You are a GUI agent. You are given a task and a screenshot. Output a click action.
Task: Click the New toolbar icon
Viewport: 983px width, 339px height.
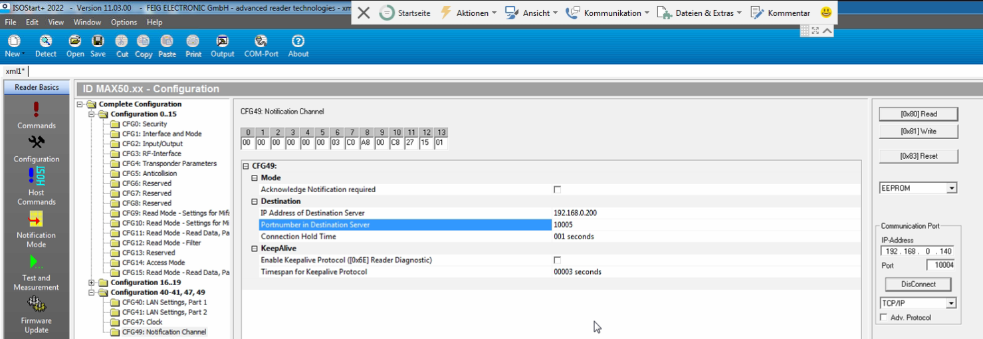[13, 42]
